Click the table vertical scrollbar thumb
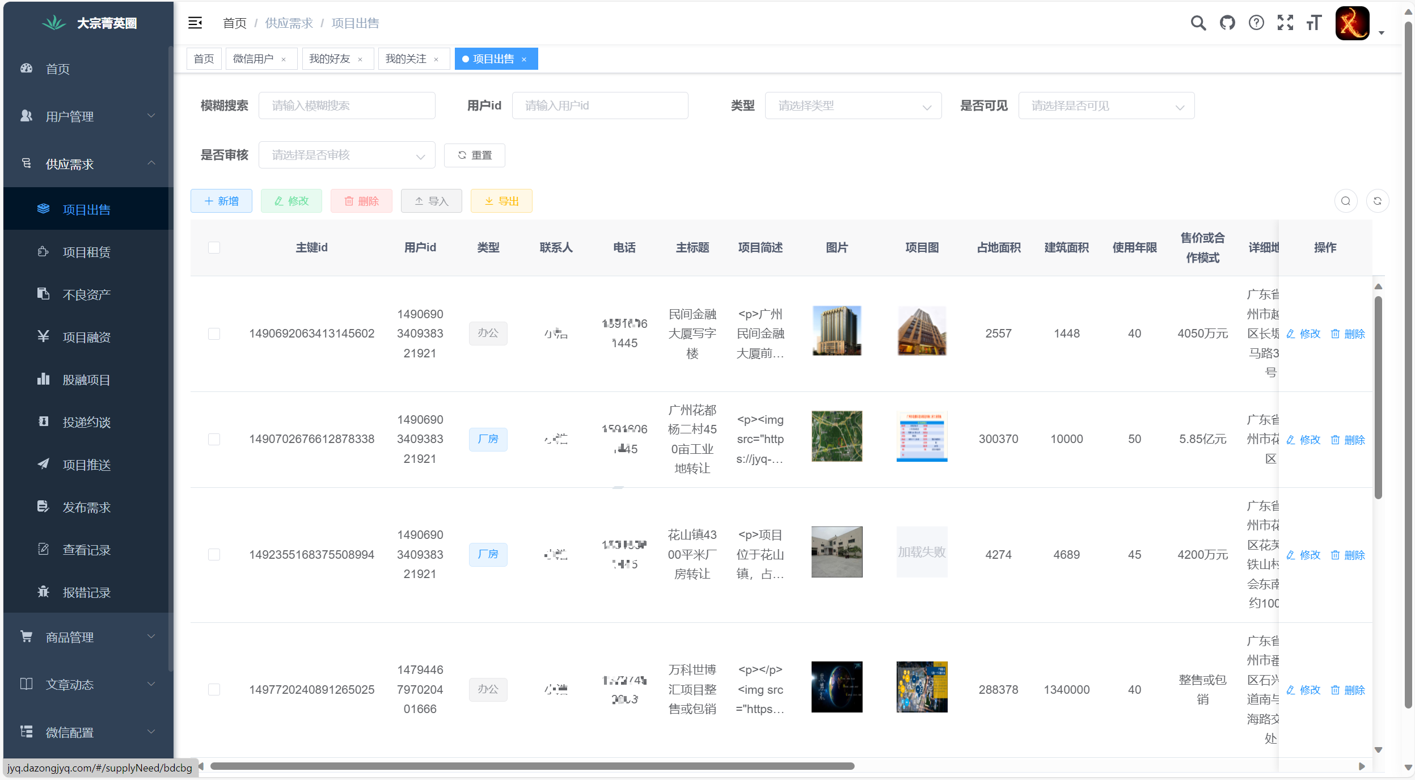The image size is (1415, 780). click(1378, 397)
